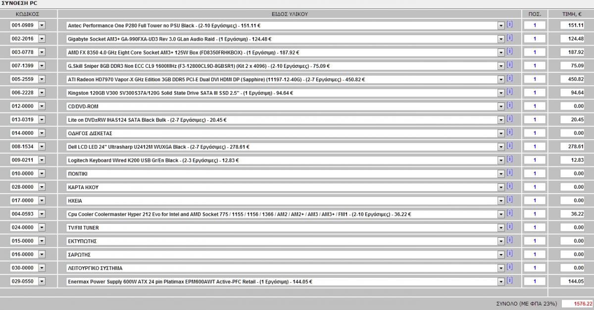
Task: Click info icon in CD/DVD-ROM row
Action: [509, 104]
